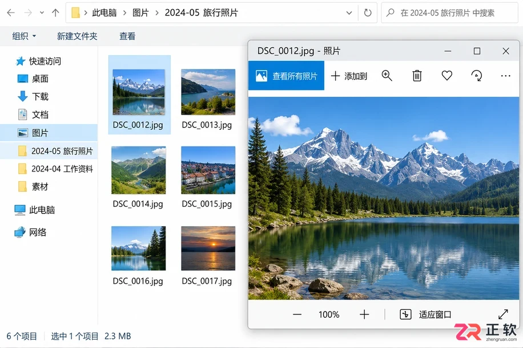Open the 下载 folder in the sidebar
The image size is (523, 348).
pos(33,96)
